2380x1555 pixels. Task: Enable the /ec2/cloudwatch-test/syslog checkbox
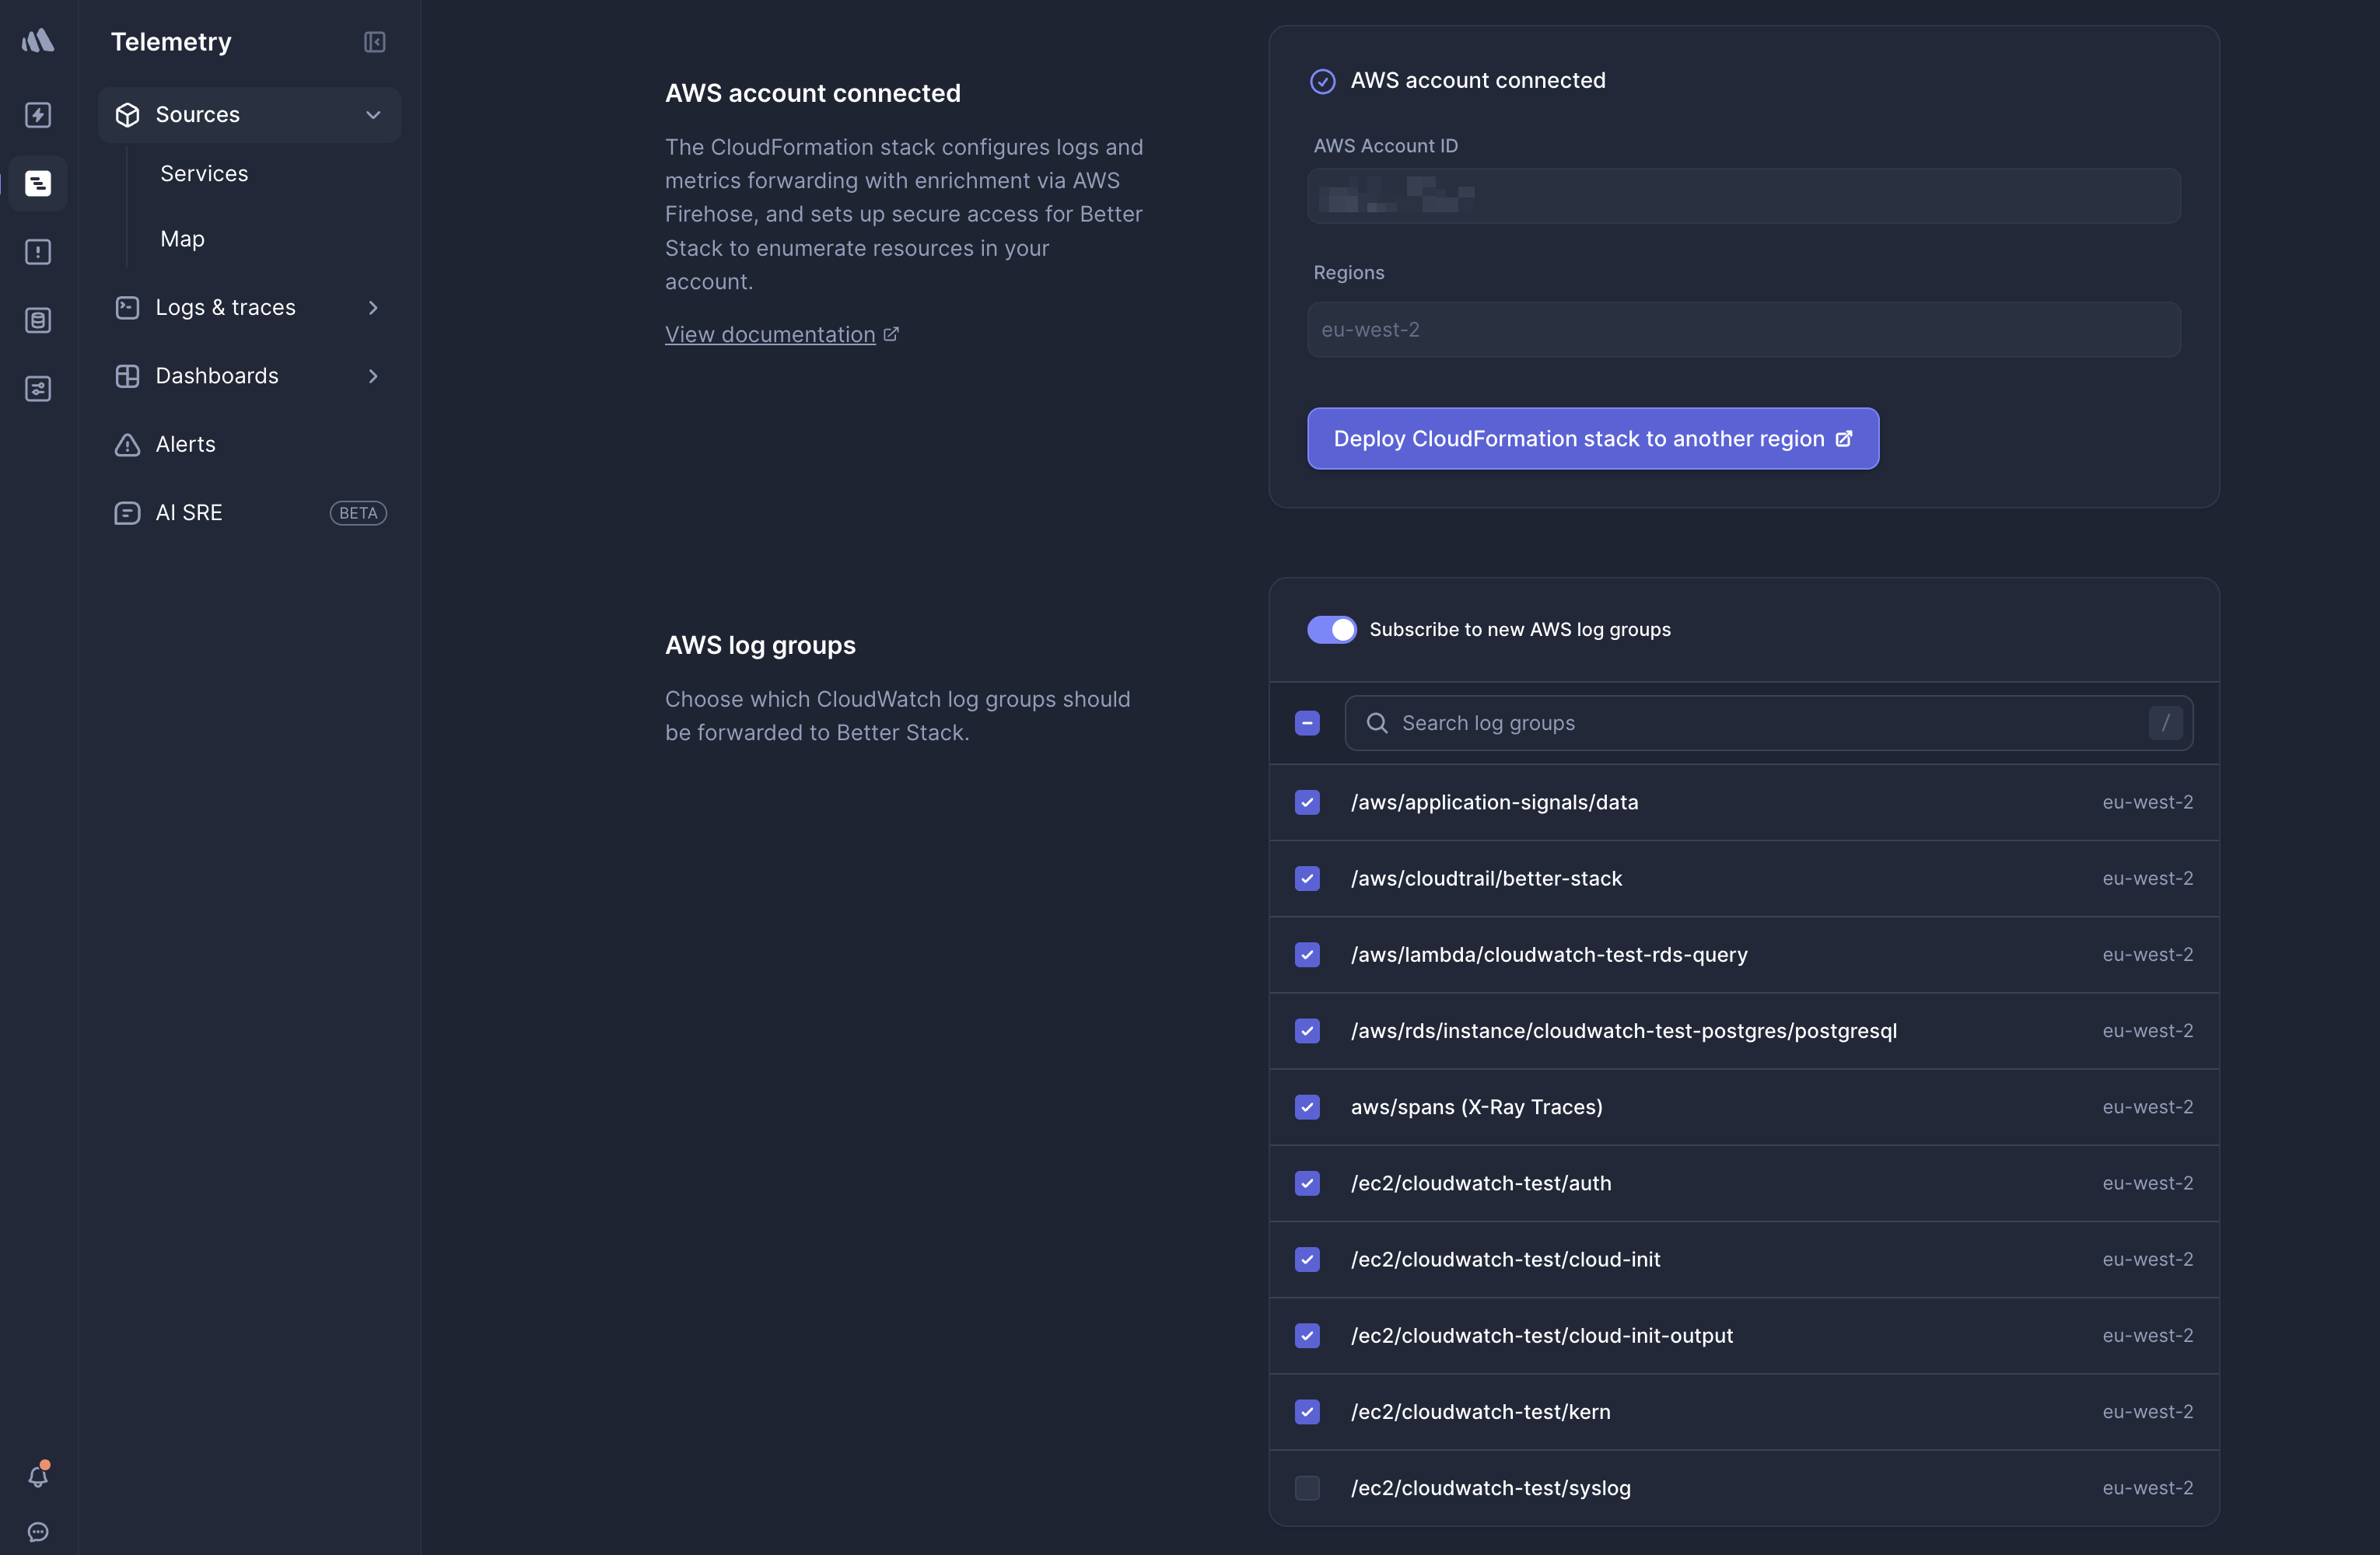point(1307,1488)
